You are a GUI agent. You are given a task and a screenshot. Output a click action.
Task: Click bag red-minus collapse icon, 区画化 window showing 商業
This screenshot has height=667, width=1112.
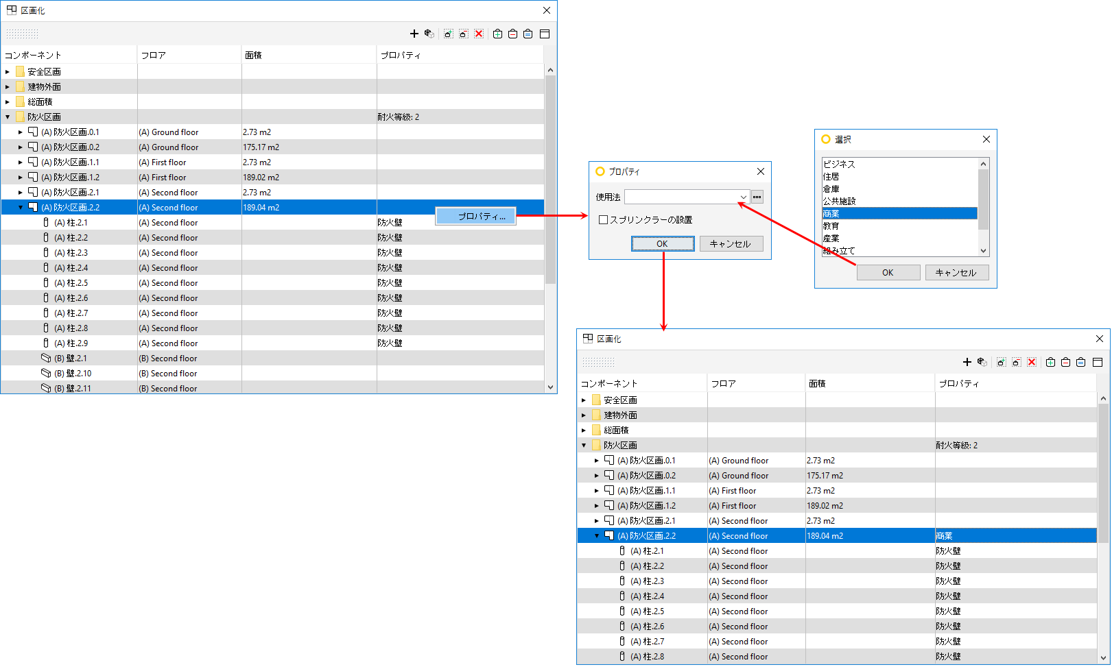[x=1066, y=362]
